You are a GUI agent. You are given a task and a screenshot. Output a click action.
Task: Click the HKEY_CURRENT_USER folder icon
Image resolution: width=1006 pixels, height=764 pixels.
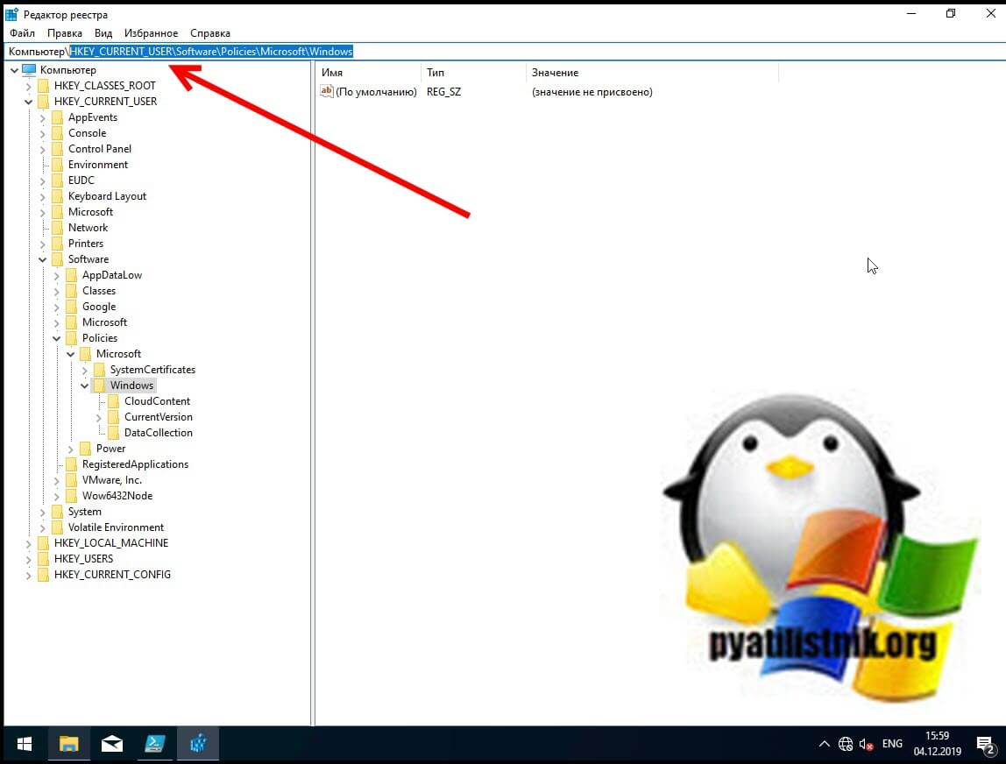(x=43, y=102)
